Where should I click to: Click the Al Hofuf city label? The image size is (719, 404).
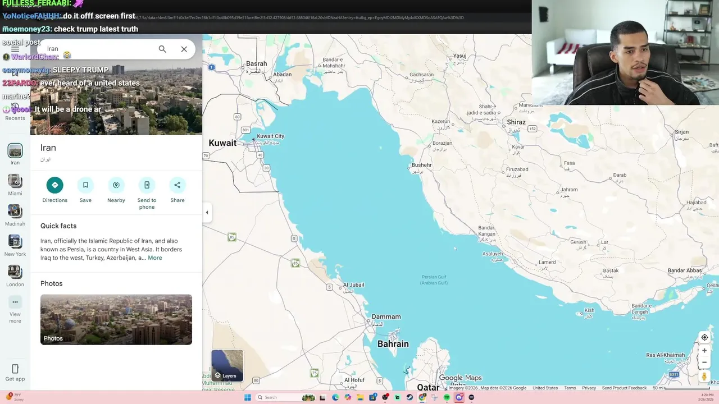click(354, 380)
